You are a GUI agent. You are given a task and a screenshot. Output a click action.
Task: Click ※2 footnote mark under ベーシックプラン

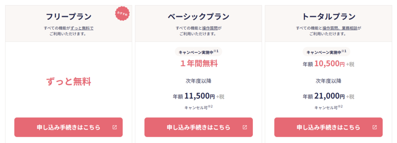click(x=210, y=106)
